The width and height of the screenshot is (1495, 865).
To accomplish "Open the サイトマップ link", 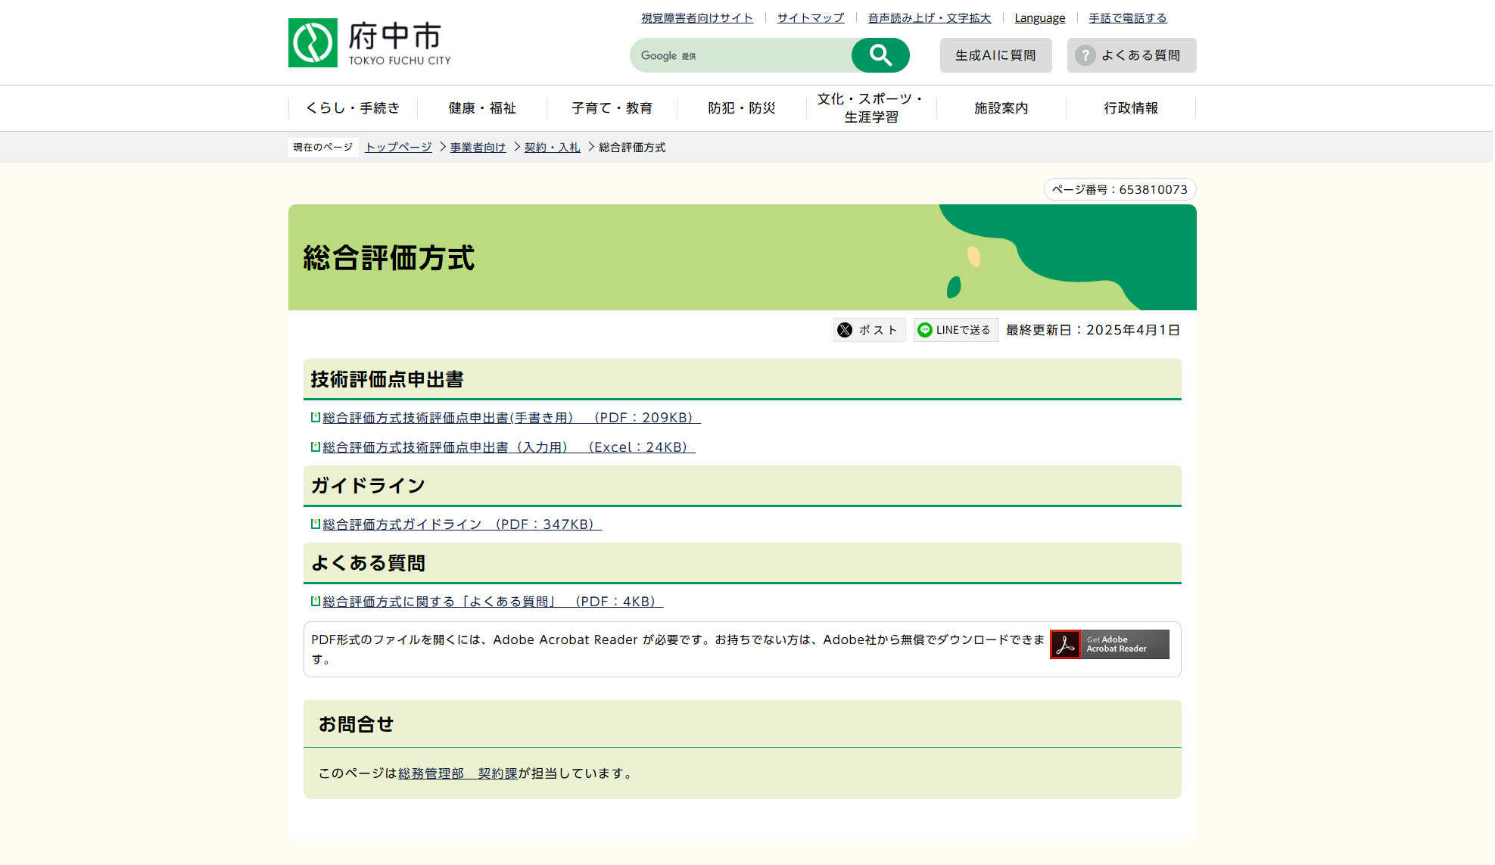I will tap(811, 18).
